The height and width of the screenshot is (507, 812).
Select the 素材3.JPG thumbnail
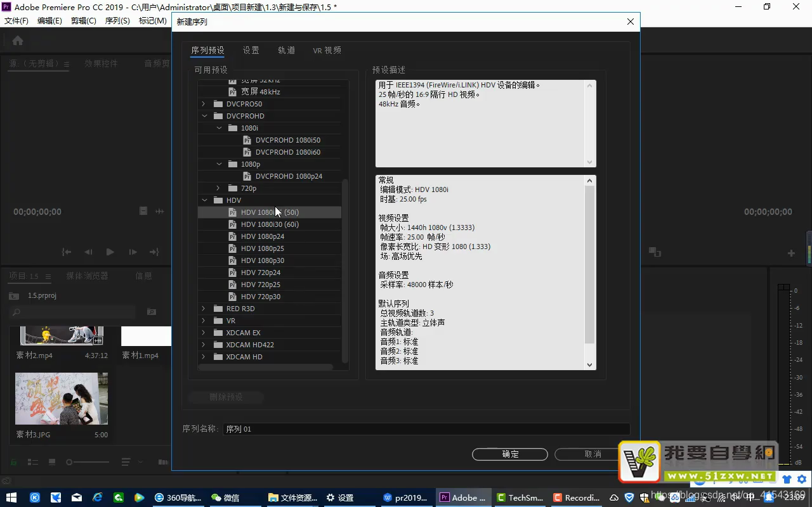pos(62,399)
